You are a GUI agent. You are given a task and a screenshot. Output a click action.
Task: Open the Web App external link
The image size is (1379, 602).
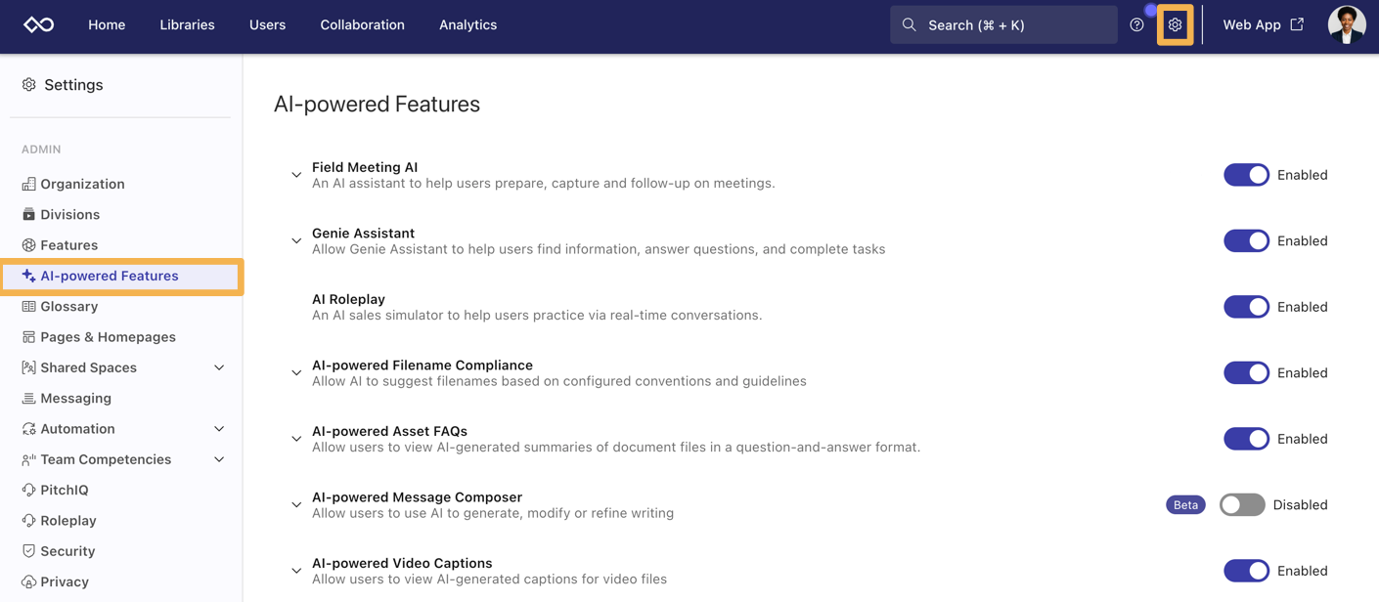pos(1263,24)
